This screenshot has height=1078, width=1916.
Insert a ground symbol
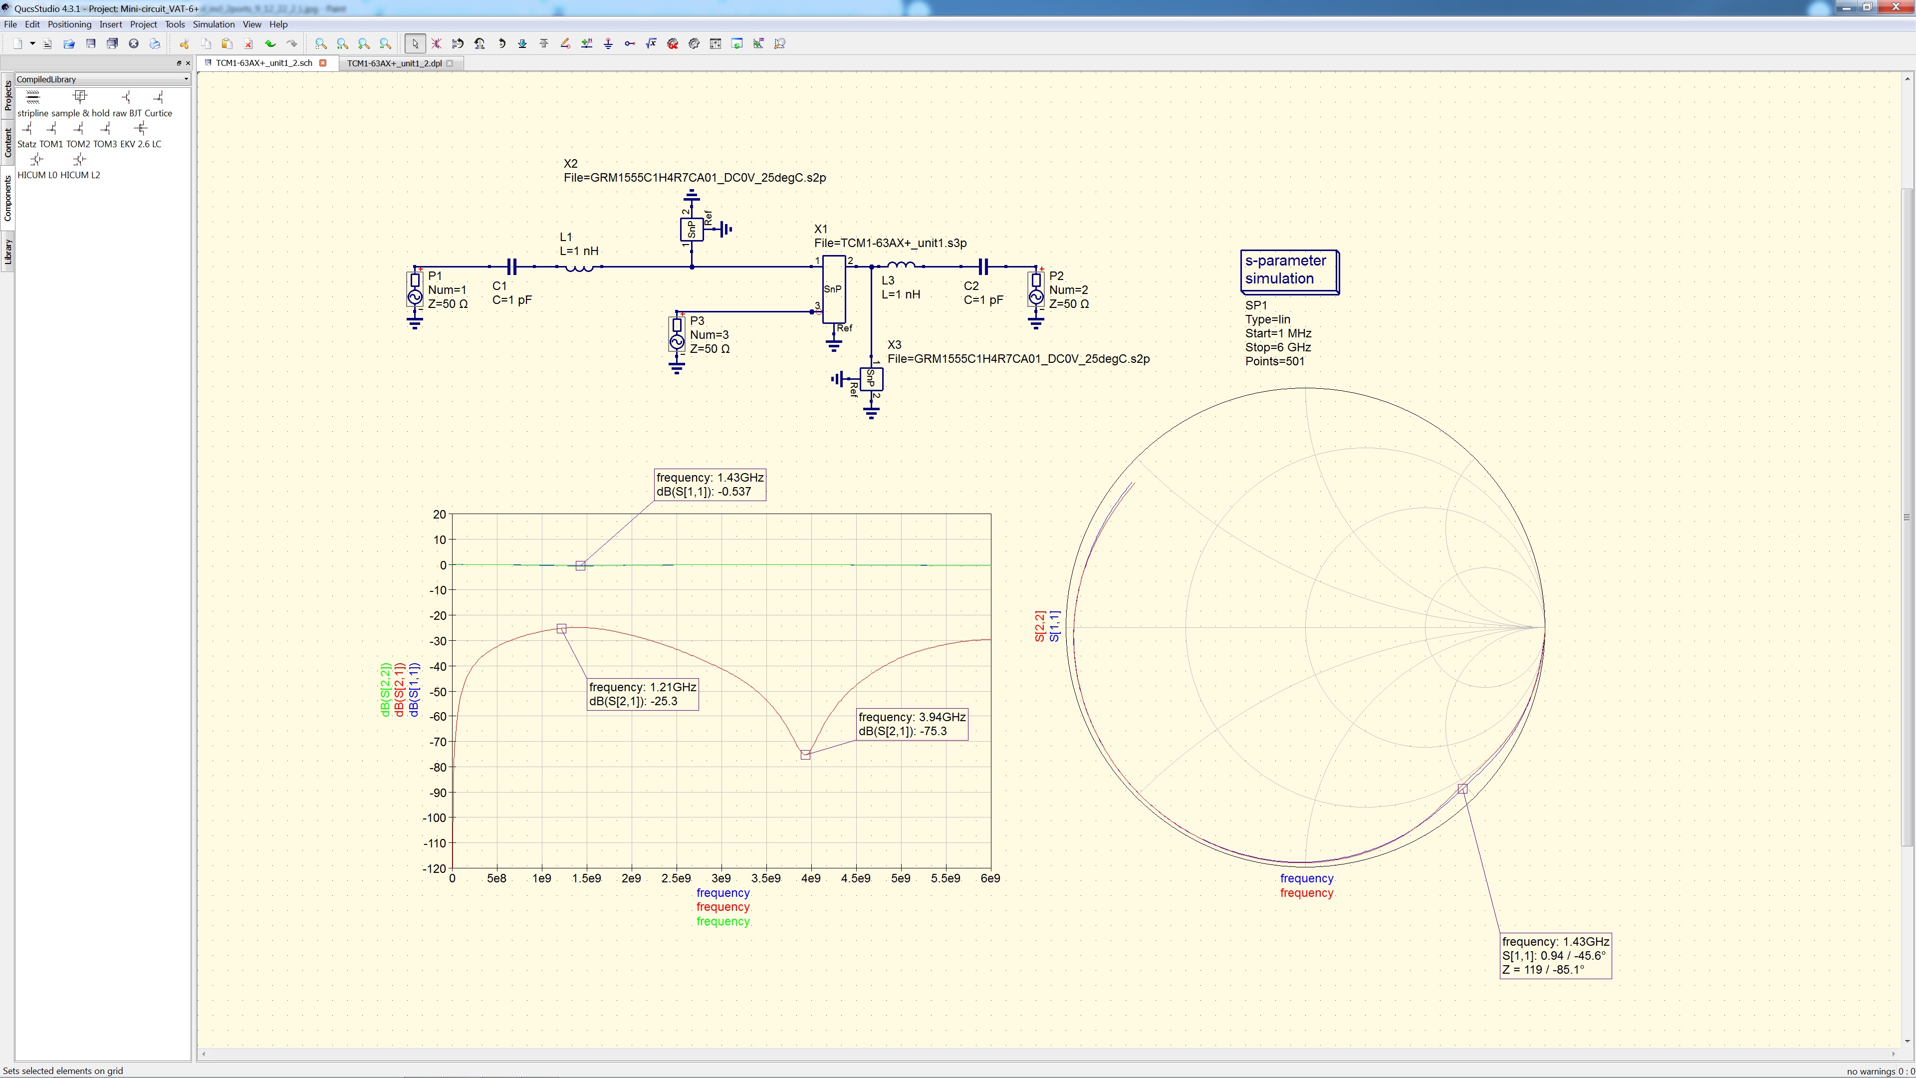coord(608,43)
